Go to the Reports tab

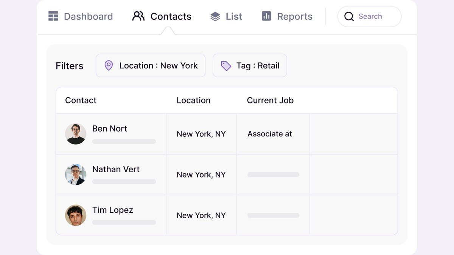point(287,16)
